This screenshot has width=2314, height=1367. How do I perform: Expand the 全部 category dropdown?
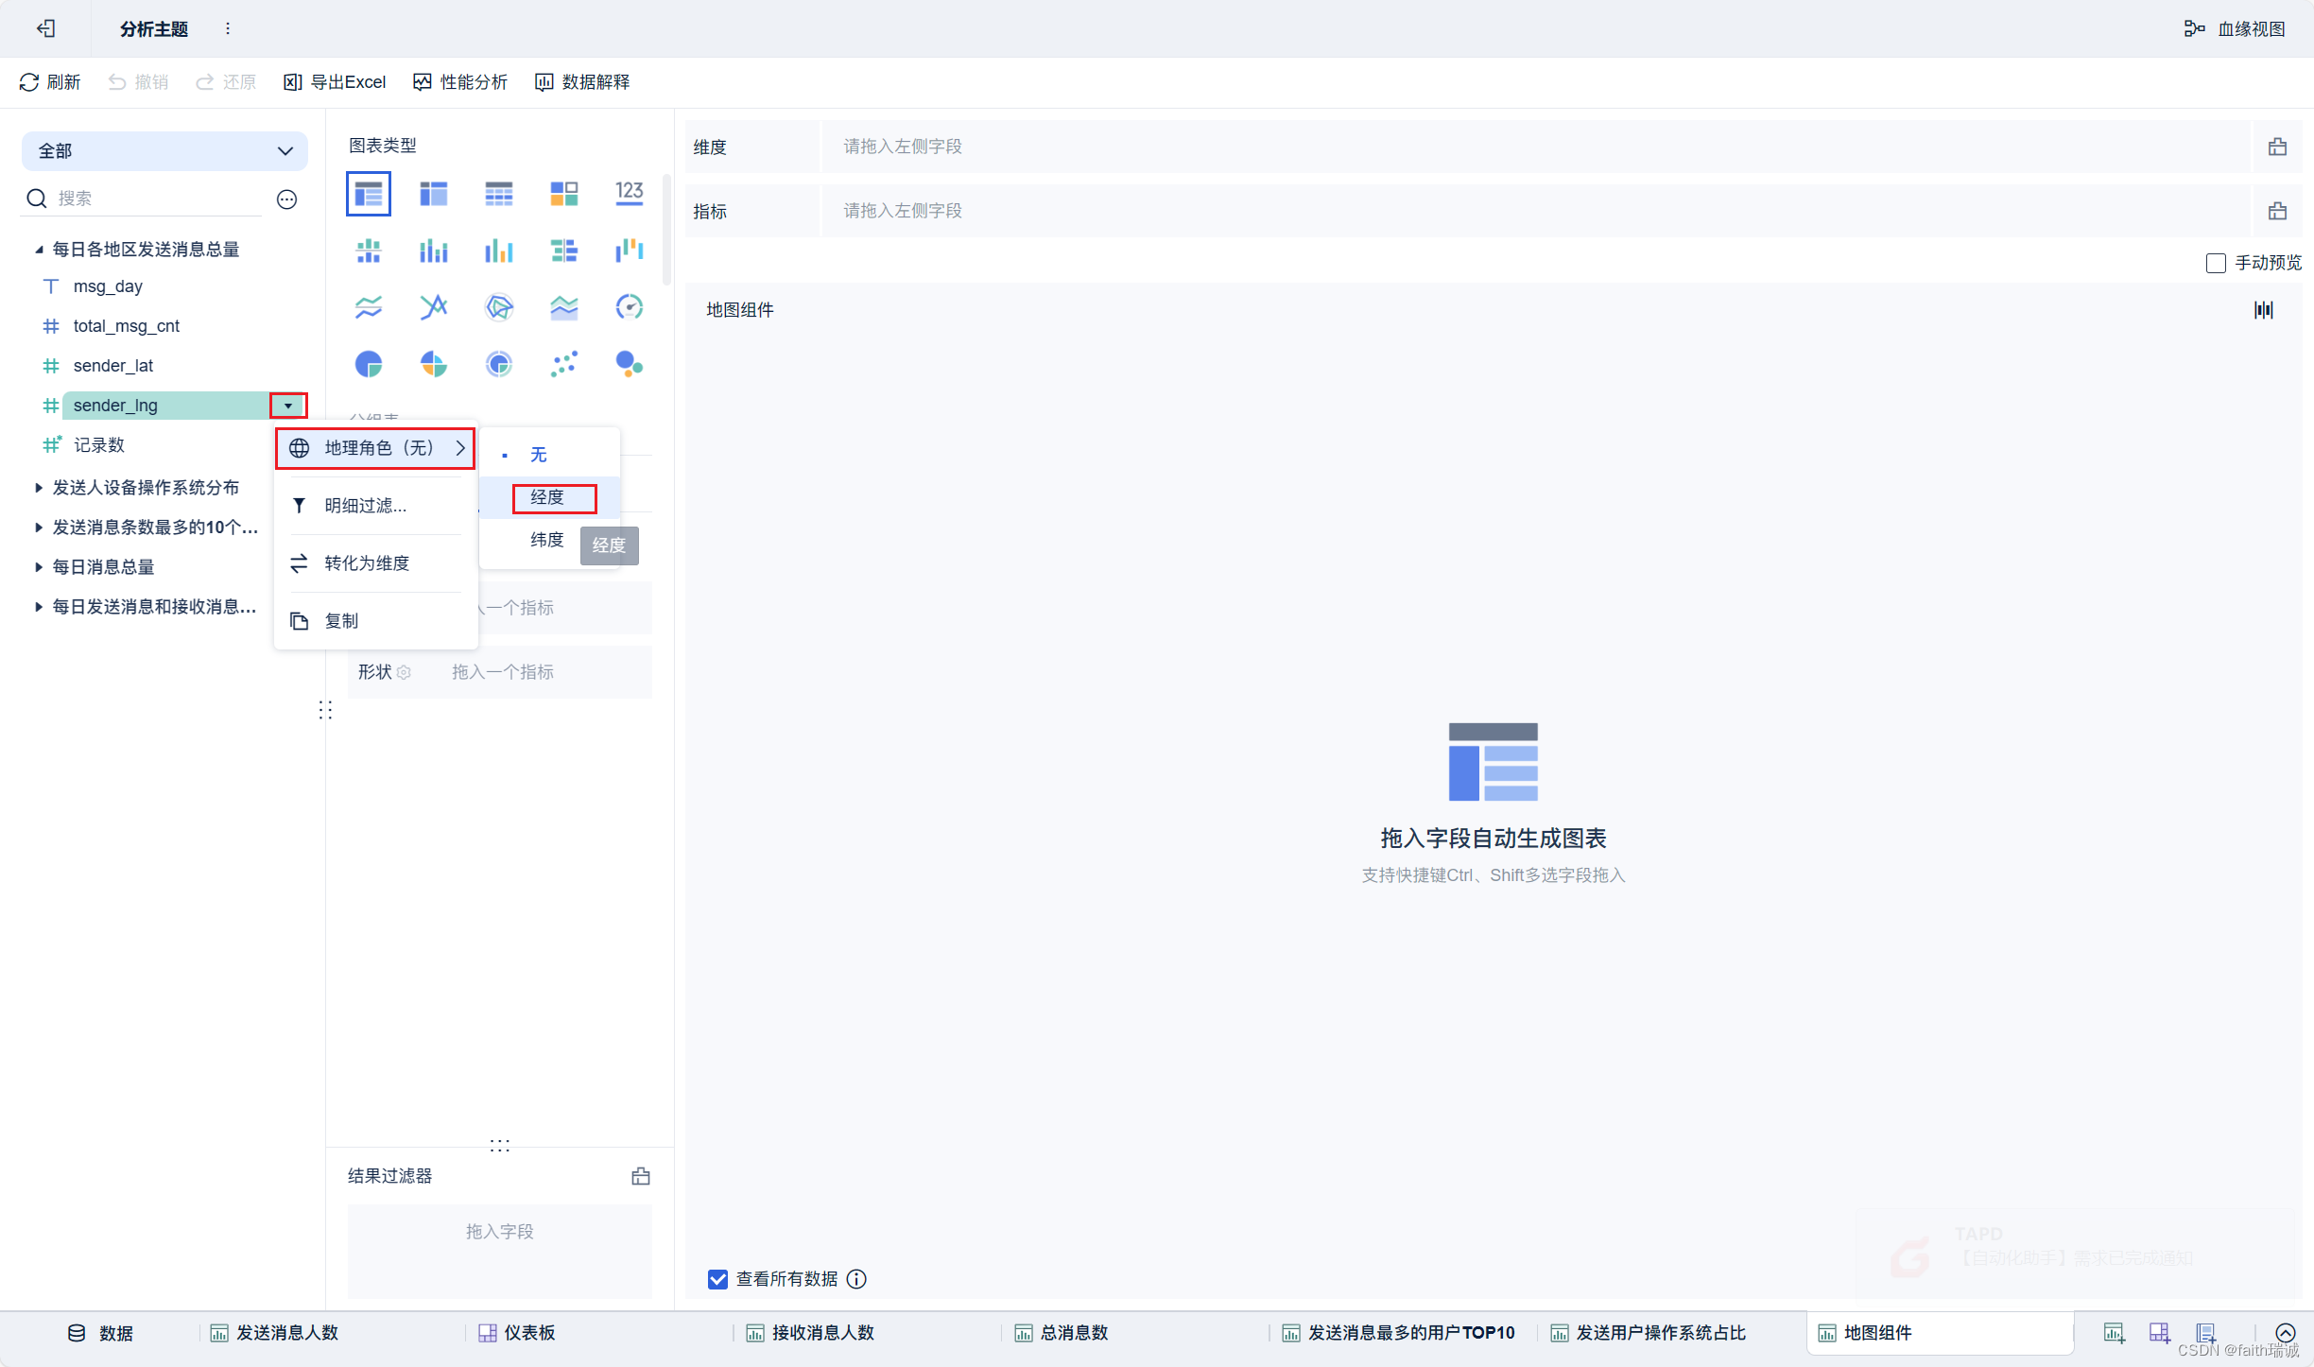click(285, 149)
